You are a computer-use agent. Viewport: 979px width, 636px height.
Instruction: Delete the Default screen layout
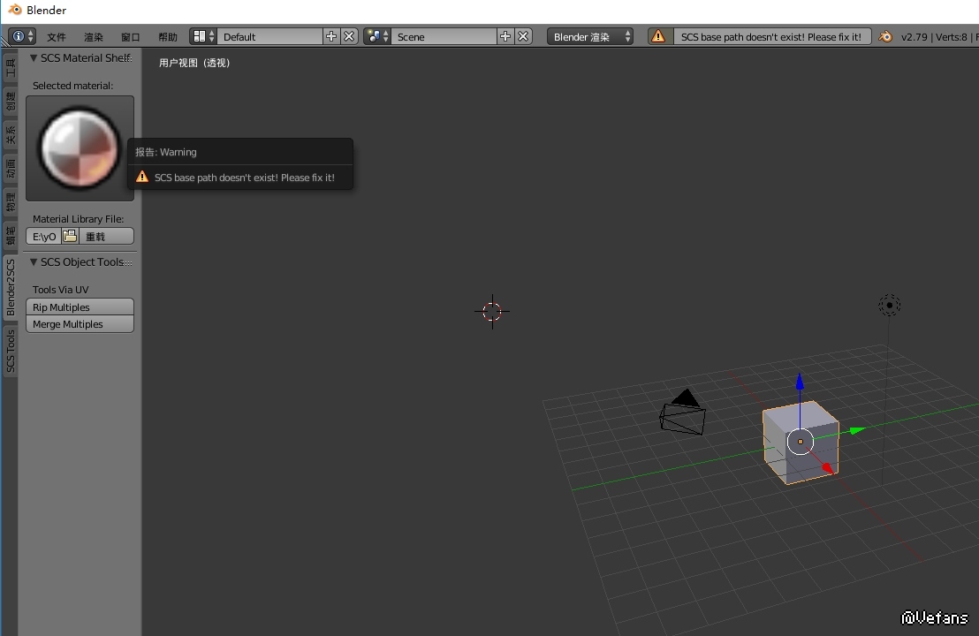pyautogui.click(x=349, y=36)
